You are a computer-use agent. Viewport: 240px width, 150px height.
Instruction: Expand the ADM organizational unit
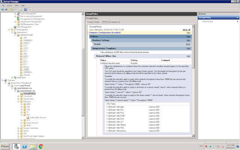tap(22, 104)
